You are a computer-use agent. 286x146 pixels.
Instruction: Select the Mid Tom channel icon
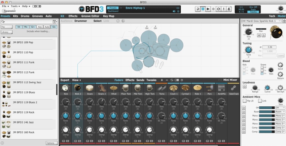click(x=138, y=88)
